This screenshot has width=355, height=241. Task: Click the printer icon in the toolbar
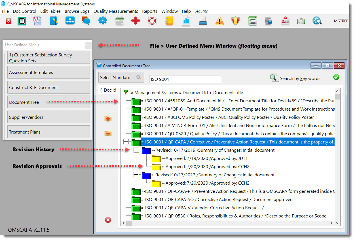tap(202, 20)
